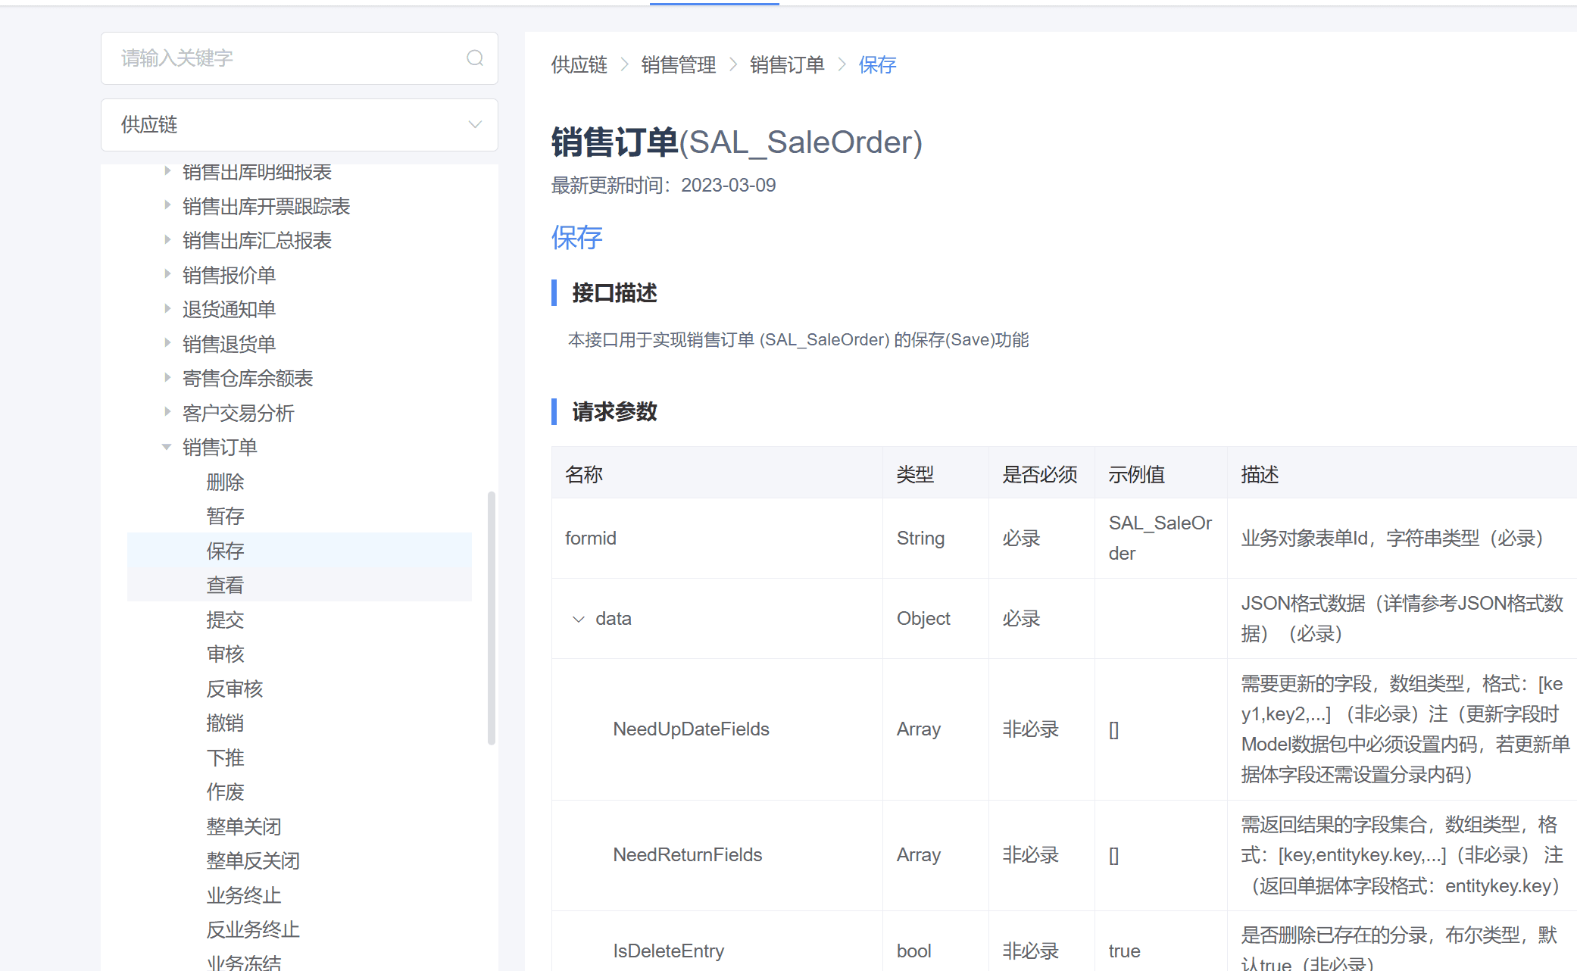Open the 整单关闭 API page
Image resolution: width=1577 pixels, height=971 pixels.
pos(243,826)
